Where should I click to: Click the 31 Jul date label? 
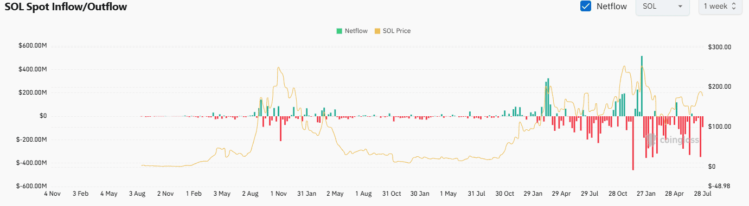[476, 194]
